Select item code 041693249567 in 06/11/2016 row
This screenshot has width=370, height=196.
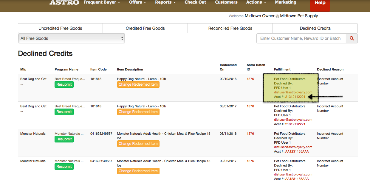coord(101,134)
